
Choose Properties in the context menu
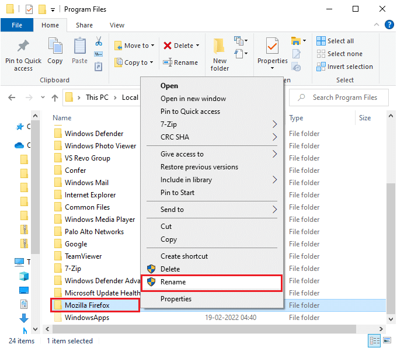tap(212, 299)
